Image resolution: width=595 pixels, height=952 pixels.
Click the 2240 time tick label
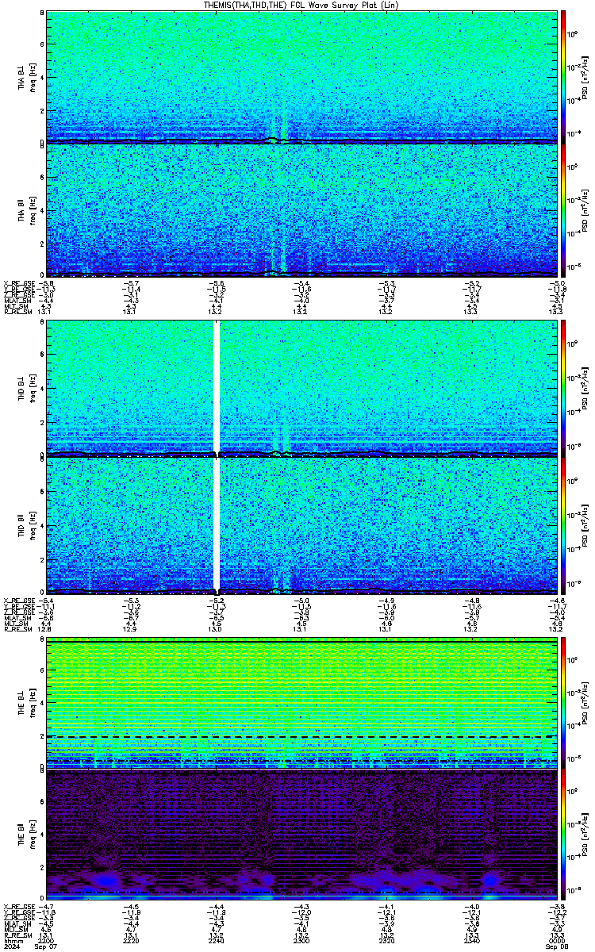pos(216,940)
